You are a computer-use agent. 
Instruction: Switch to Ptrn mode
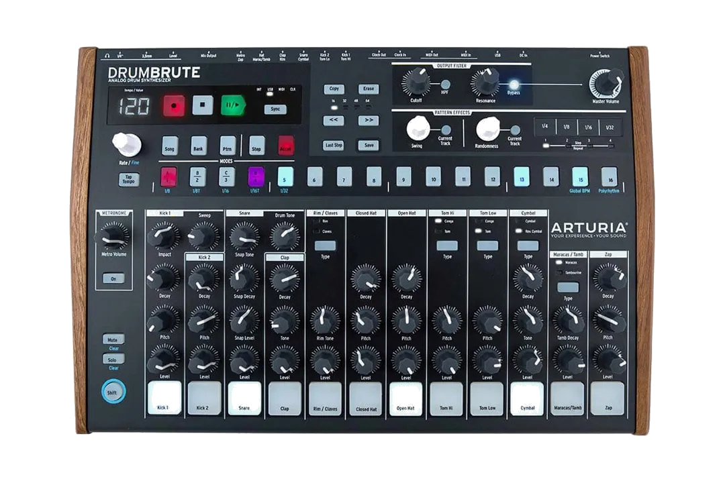click(x=227, y=146)
